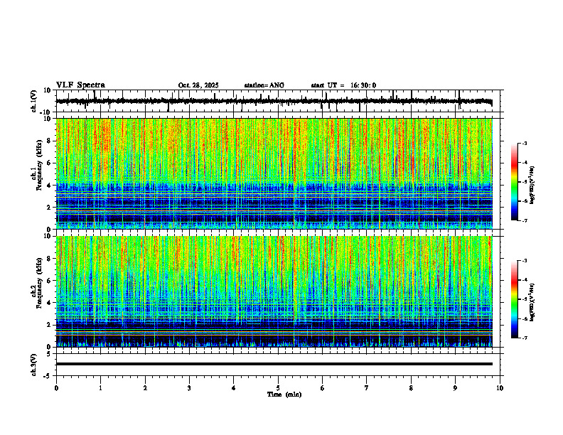Click the "ch.1(V)" waveform axis label
The height and width of the screenshot is (435, 563).
tap(34, 101)
